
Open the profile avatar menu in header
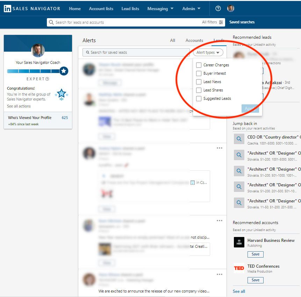click(230, 8)
